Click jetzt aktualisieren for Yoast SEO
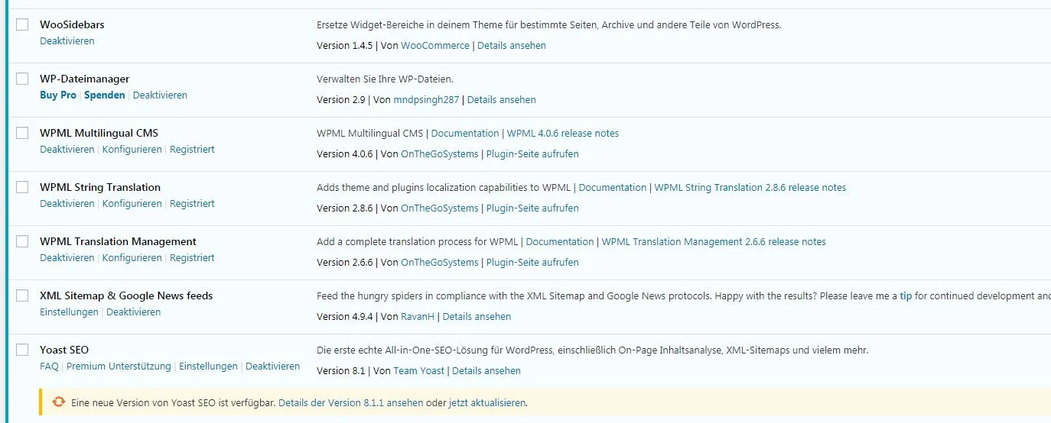This screenshot has height=423, width=1051. (487, 403)
